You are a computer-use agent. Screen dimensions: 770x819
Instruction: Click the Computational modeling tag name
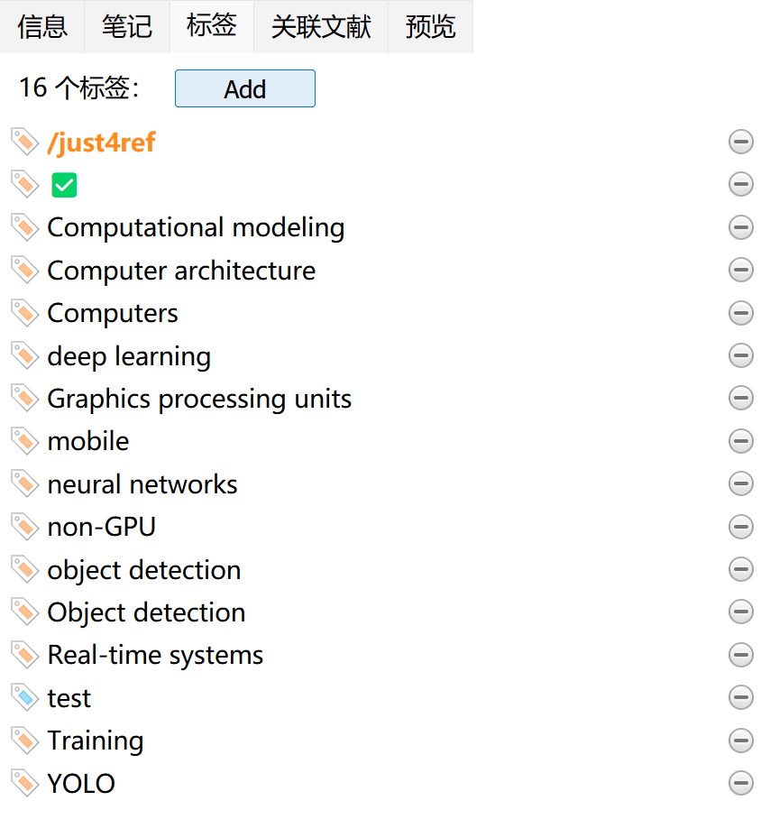click(x=196, y=227)
